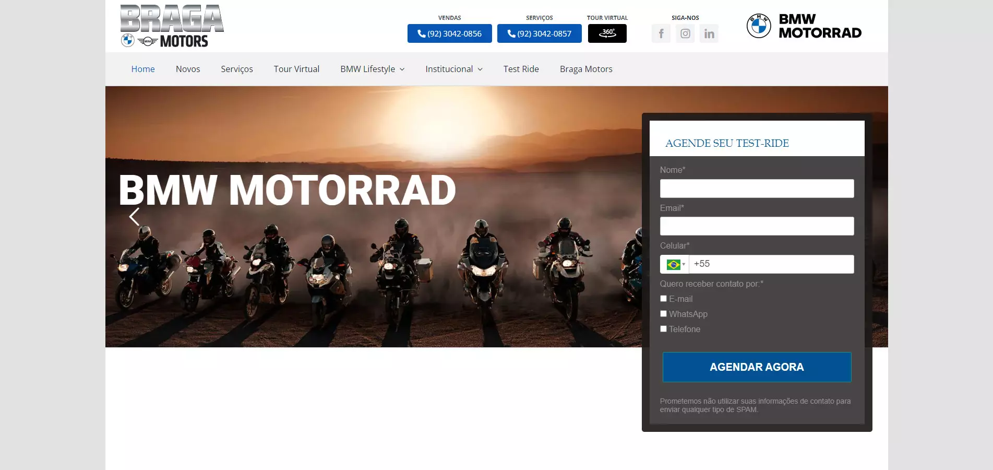This screenshot has width=993, height=470.
Task: Open the country flag code dropdown
Action: pyautogui.click(x=675, y=264)
